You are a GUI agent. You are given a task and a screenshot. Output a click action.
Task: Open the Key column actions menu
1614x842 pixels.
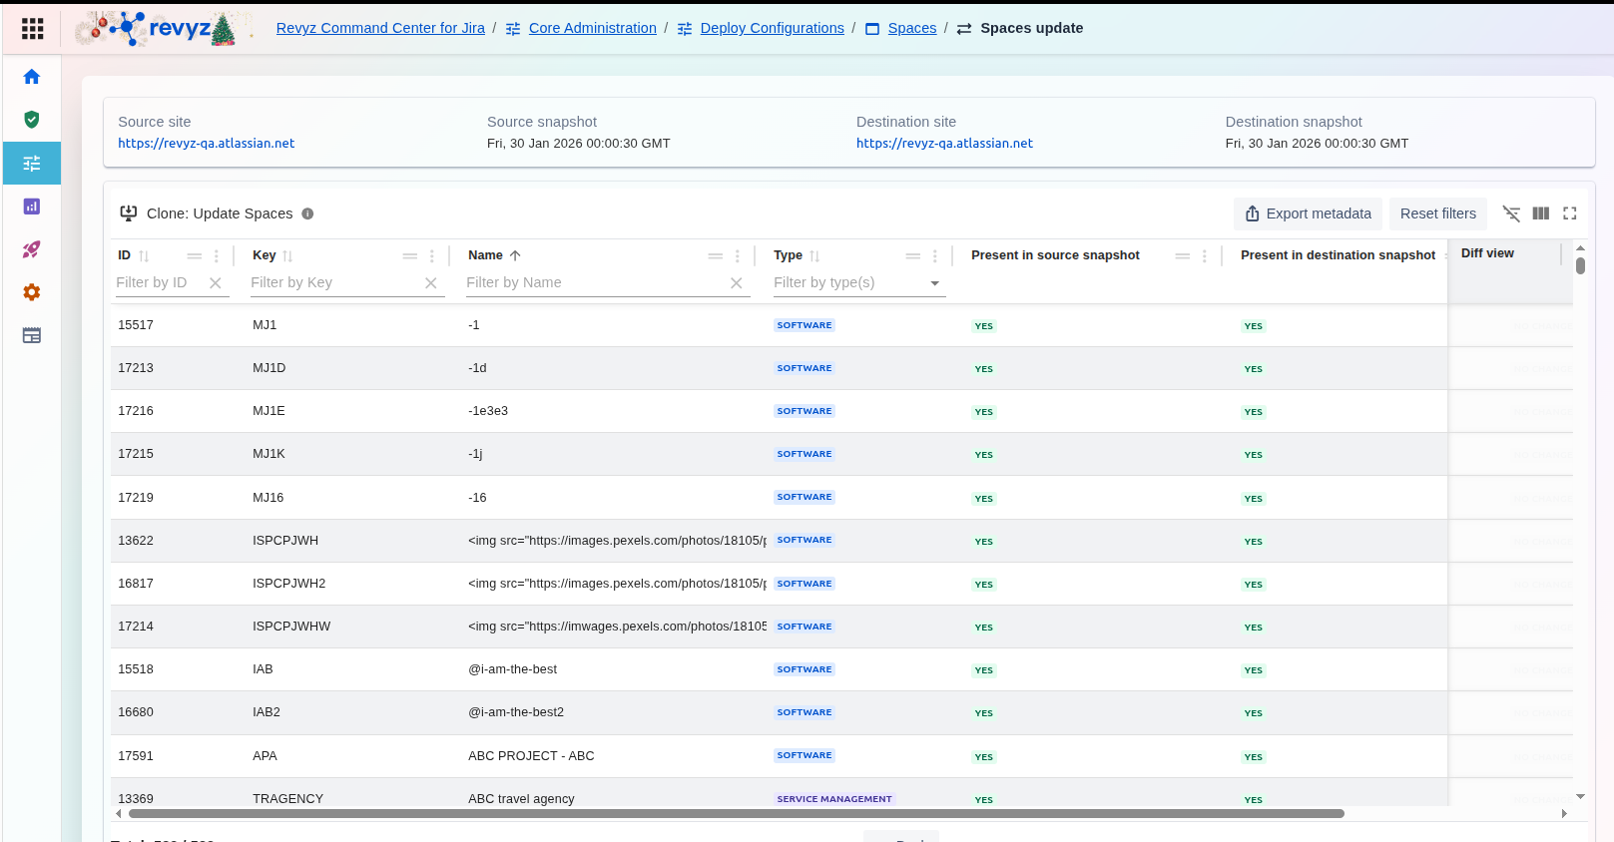(432, 256)
